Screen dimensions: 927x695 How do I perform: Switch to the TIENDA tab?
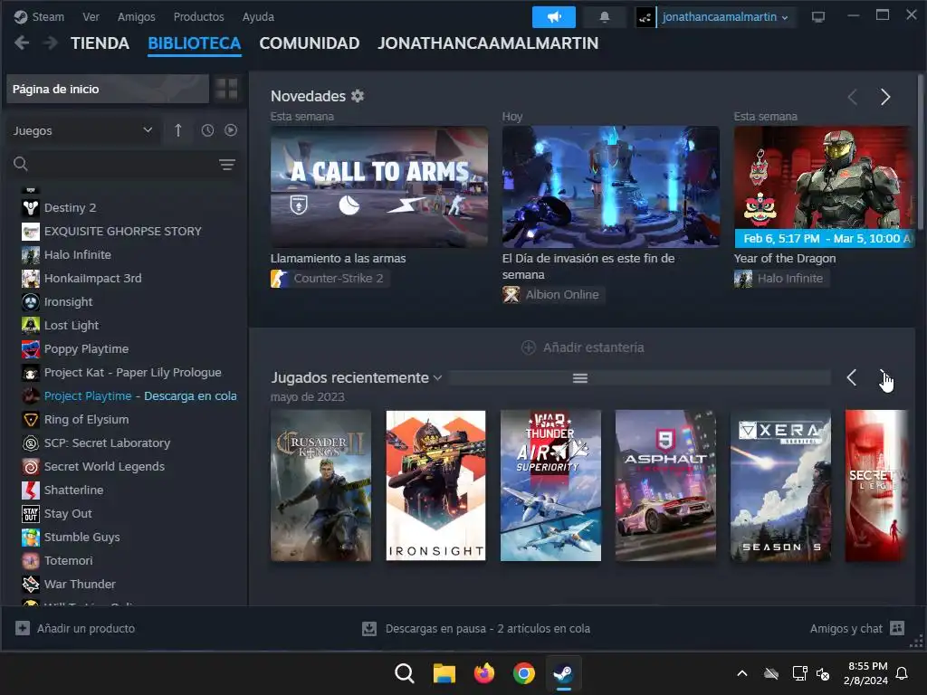click(100, 43)
